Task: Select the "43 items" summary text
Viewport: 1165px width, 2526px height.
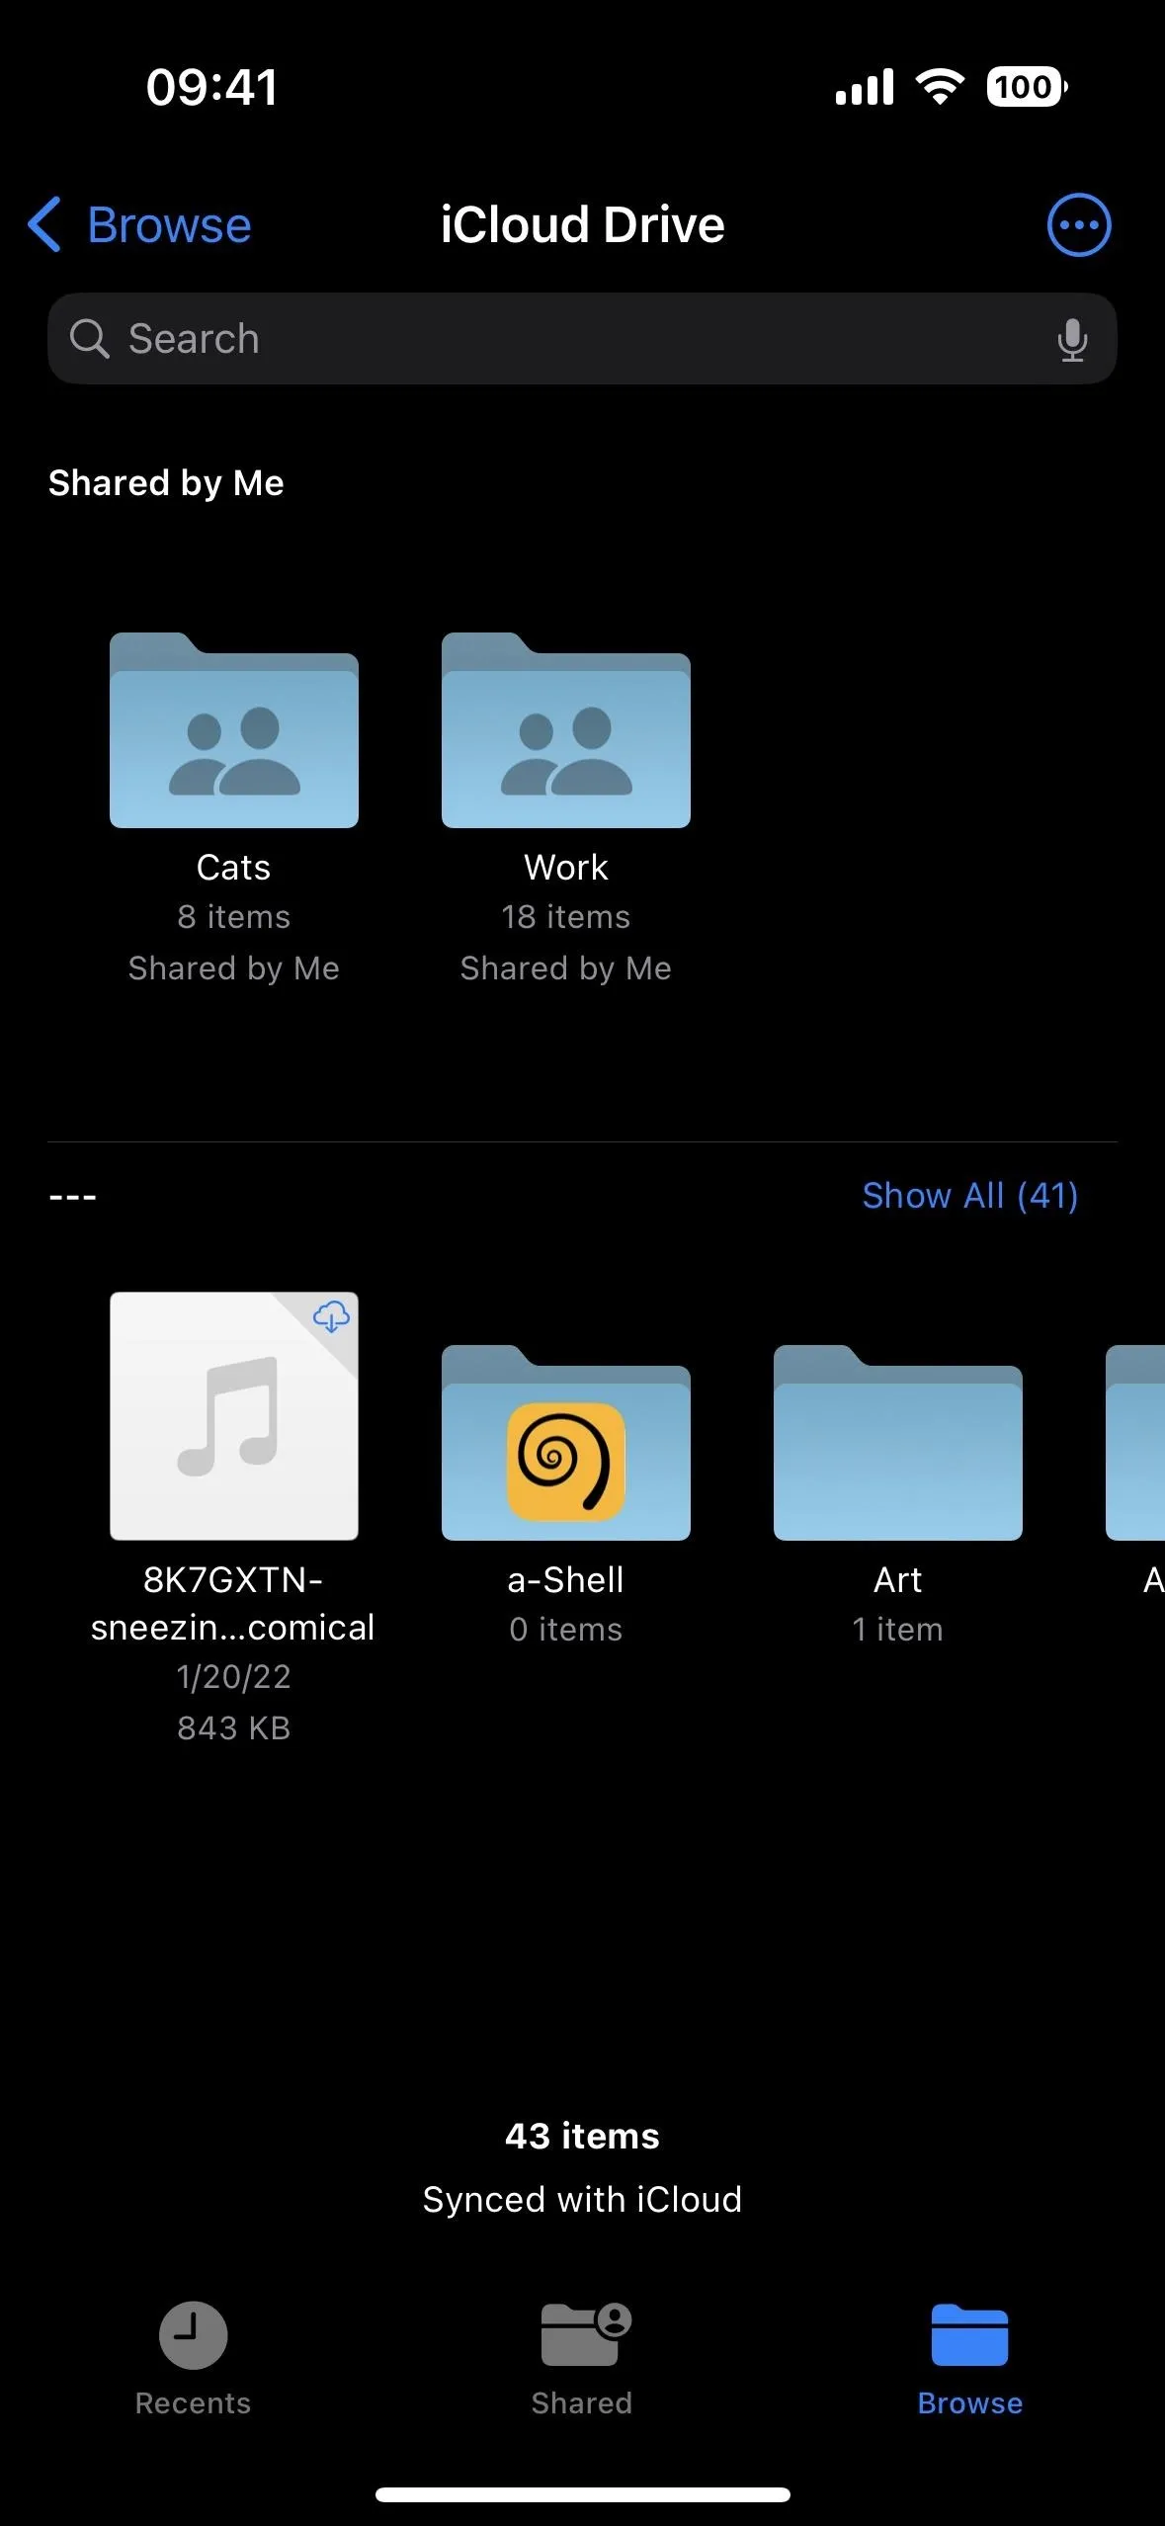Action: [x=582, y=2136]
